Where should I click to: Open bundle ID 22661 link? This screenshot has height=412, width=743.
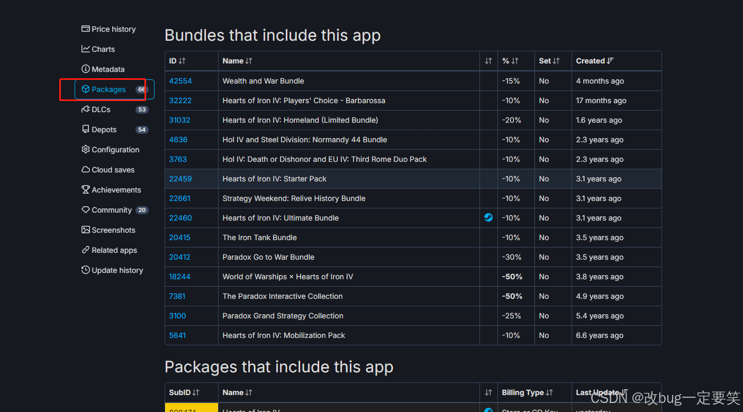click(180, 198)
